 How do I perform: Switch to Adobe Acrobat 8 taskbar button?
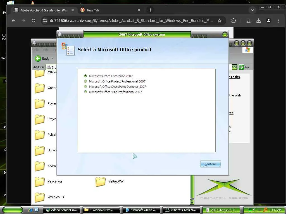[x=61, y=210]
